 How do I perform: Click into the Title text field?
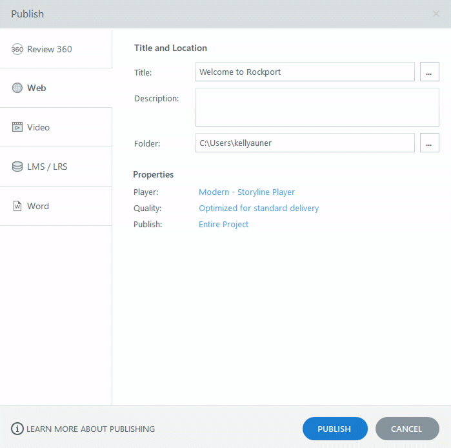305,72
